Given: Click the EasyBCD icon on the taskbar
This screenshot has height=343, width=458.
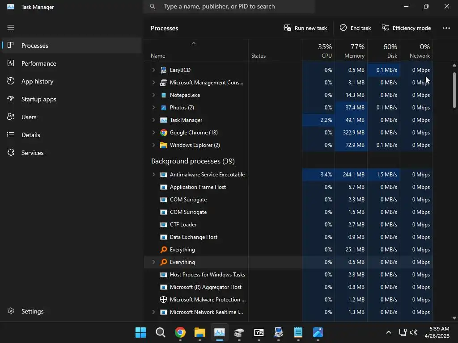Looking at the screenshot, I should coord(278,332).
